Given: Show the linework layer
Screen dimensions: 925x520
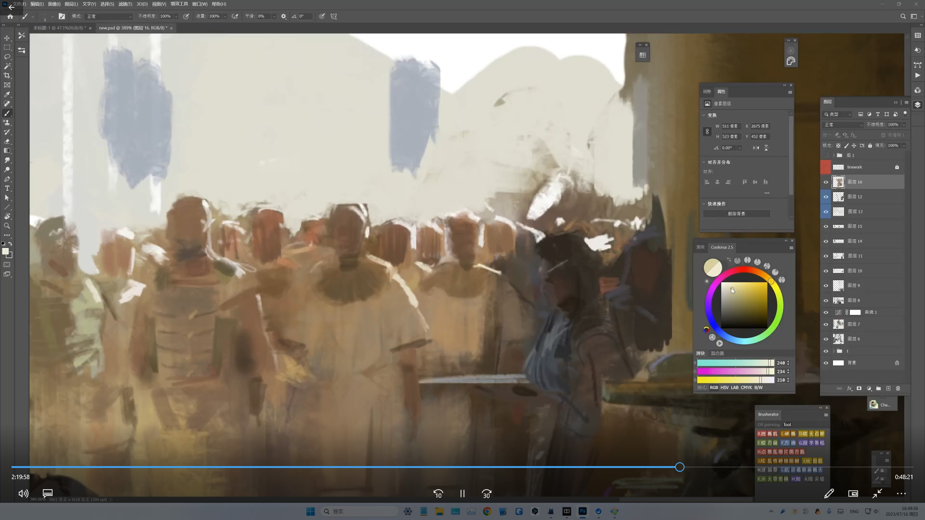Looking at the screenshot, I should (826, 167).
